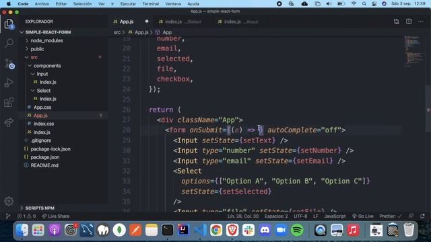The image size is (431, 242).
Task: Collapse the components folder
Action: point(47,66)
